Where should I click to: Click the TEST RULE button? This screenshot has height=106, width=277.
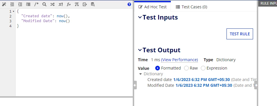pos(240,34)
